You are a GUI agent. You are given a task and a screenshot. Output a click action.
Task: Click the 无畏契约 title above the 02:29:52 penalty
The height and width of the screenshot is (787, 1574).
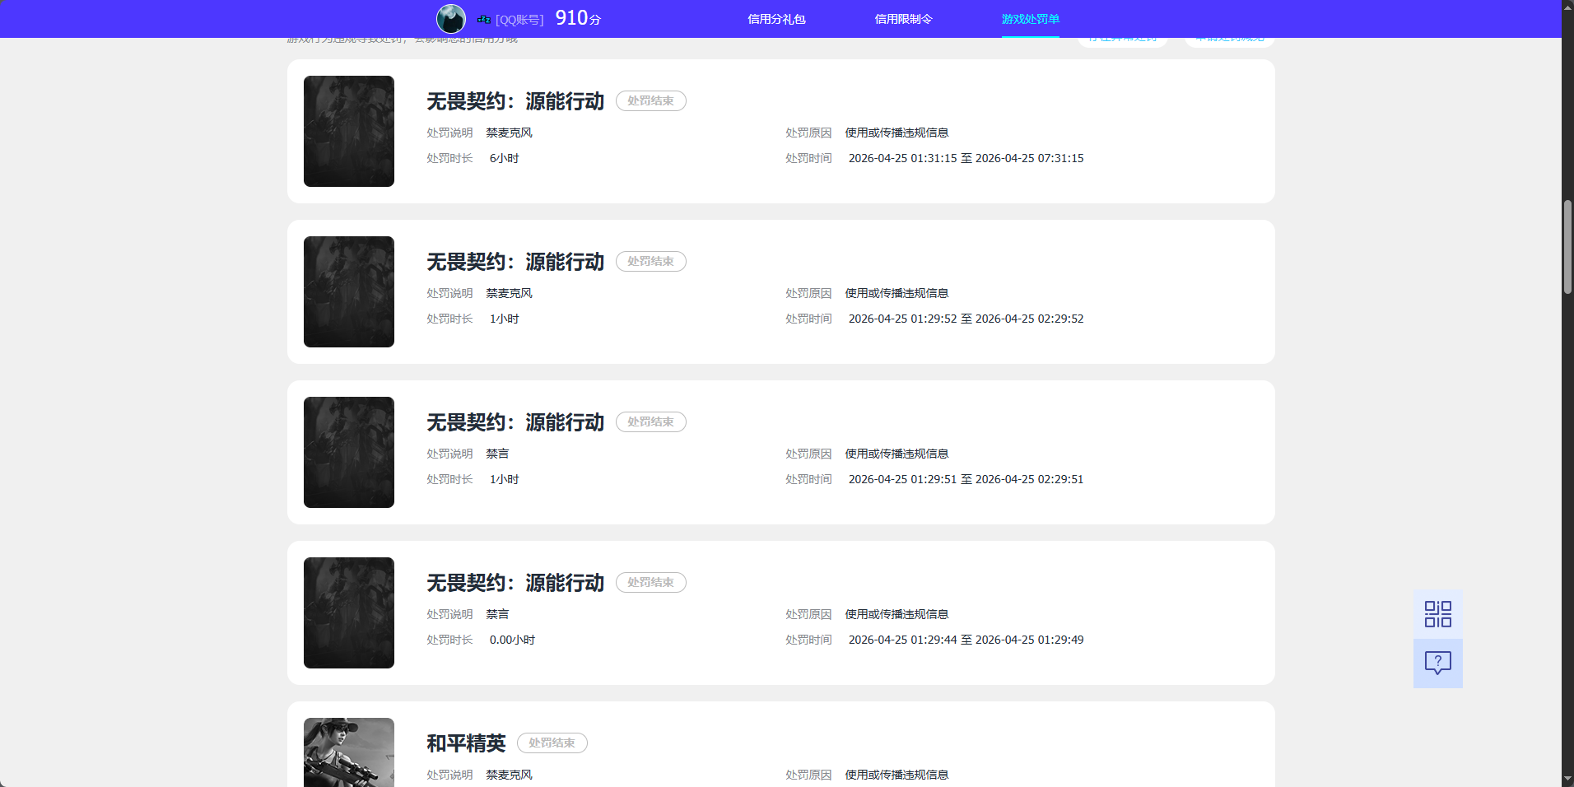click(515, 262)
